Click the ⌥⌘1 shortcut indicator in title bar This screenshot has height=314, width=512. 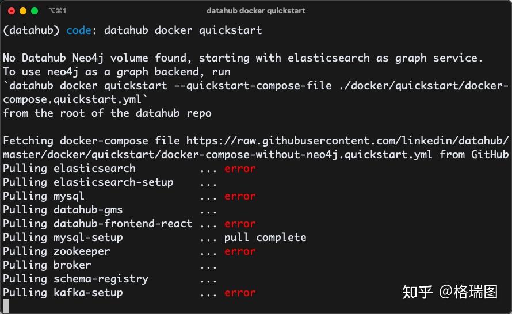point(58,11)
